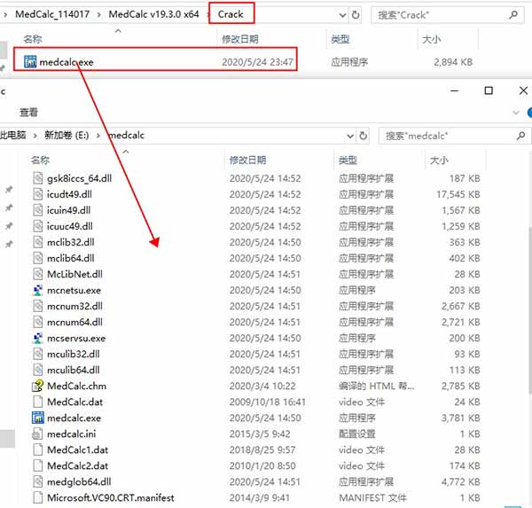The height and width of the screenshot is (508, 532).
Task: Click the Crack breadcrumb segment
Action: pos(231,14)
